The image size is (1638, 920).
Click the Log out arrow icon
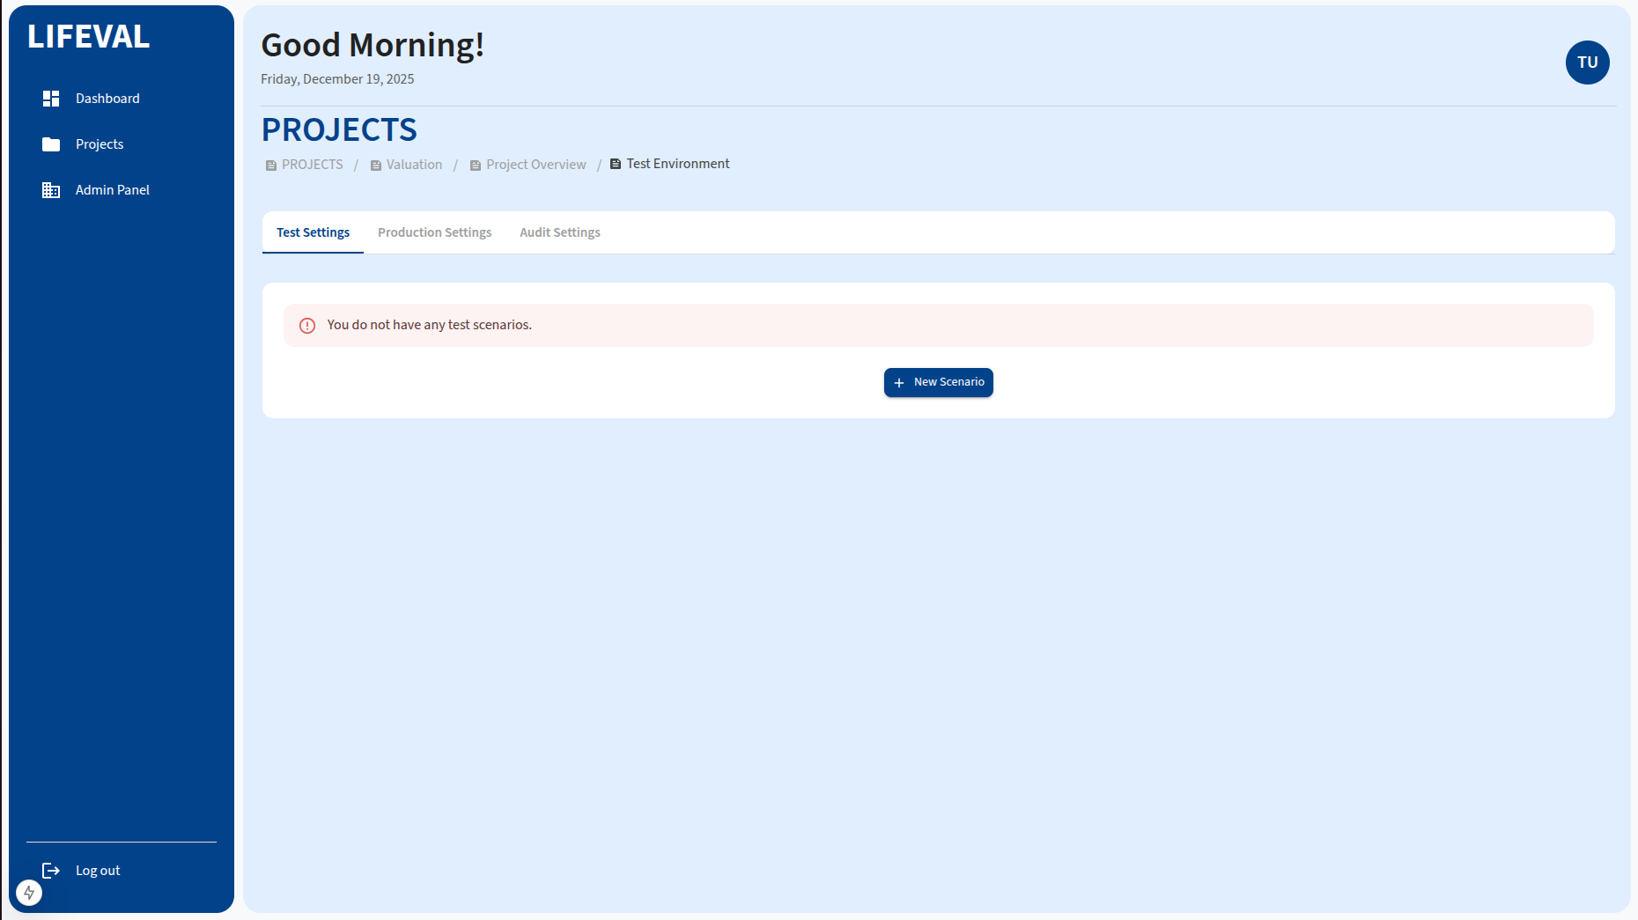[51, 871]
